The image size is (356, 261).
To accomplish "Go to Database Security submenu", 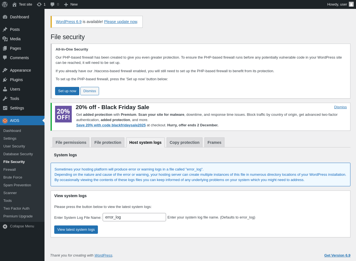I will coord(18,154).
